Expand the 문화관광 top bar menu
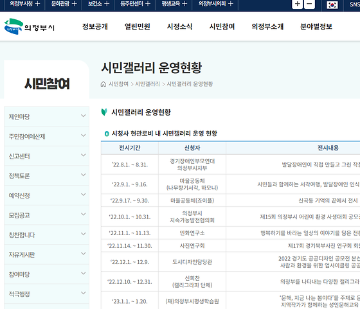Viewport: 360px width, 309px height. tap(64, 4)
